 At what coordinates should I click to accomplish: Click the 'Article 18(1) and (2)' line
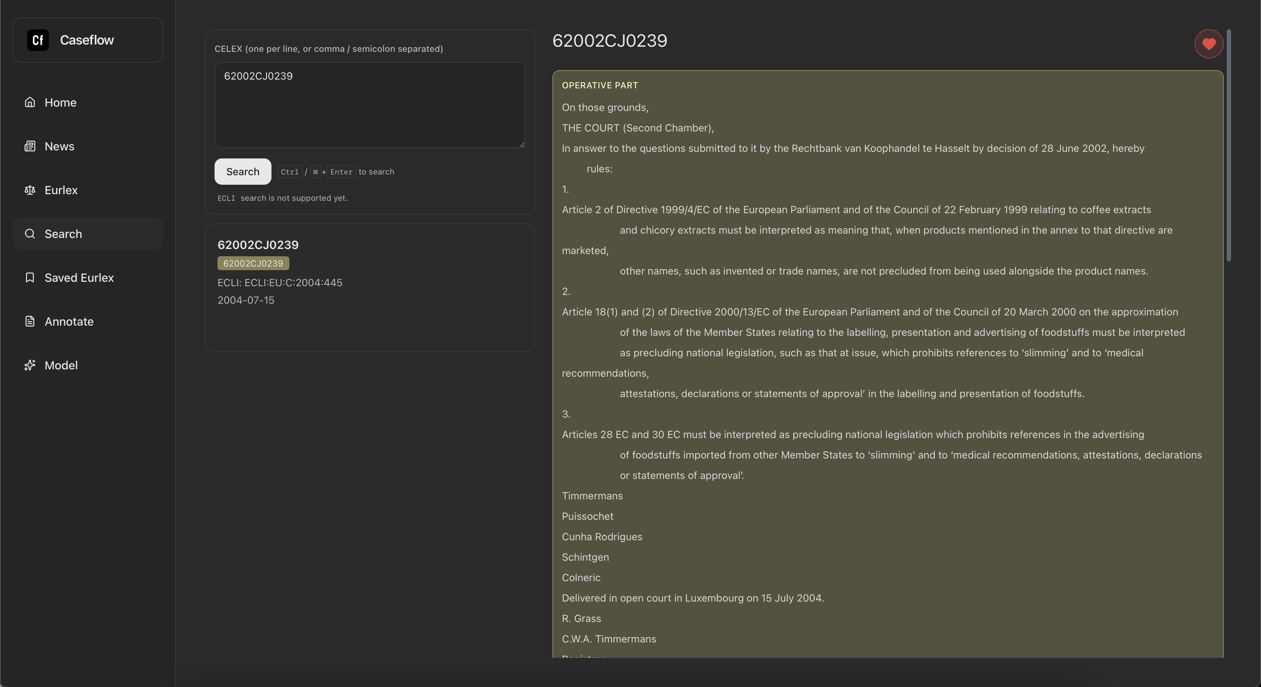click(870, 312)
